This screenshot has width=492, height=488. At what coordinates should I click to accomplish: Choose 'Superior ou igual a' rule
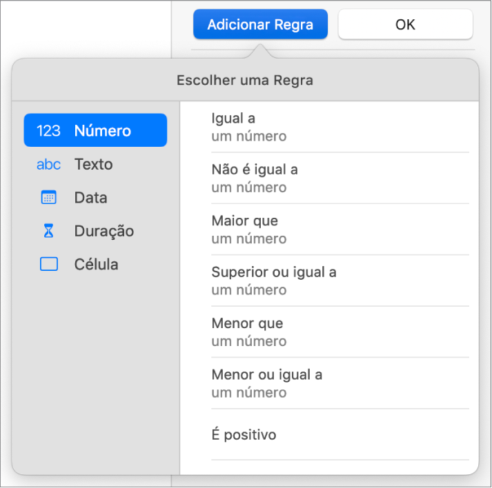[340, 281]
